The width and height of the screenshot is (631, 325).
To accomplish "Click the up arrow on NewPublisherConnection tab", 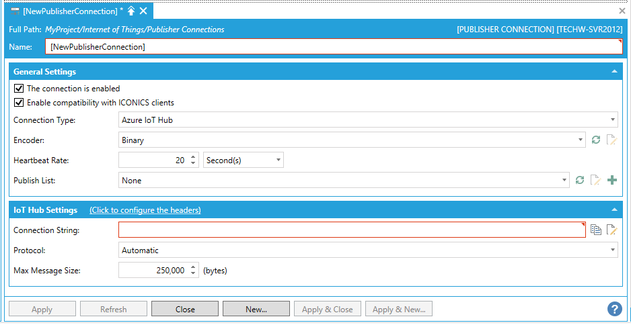I will (131, 11).
